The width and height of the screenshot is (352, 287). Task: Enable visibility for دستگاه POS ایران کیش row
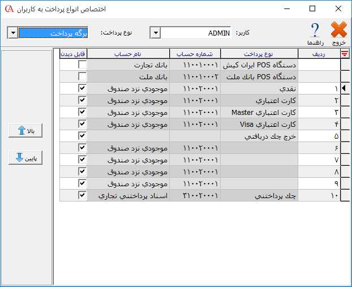[x=82, y=65]
